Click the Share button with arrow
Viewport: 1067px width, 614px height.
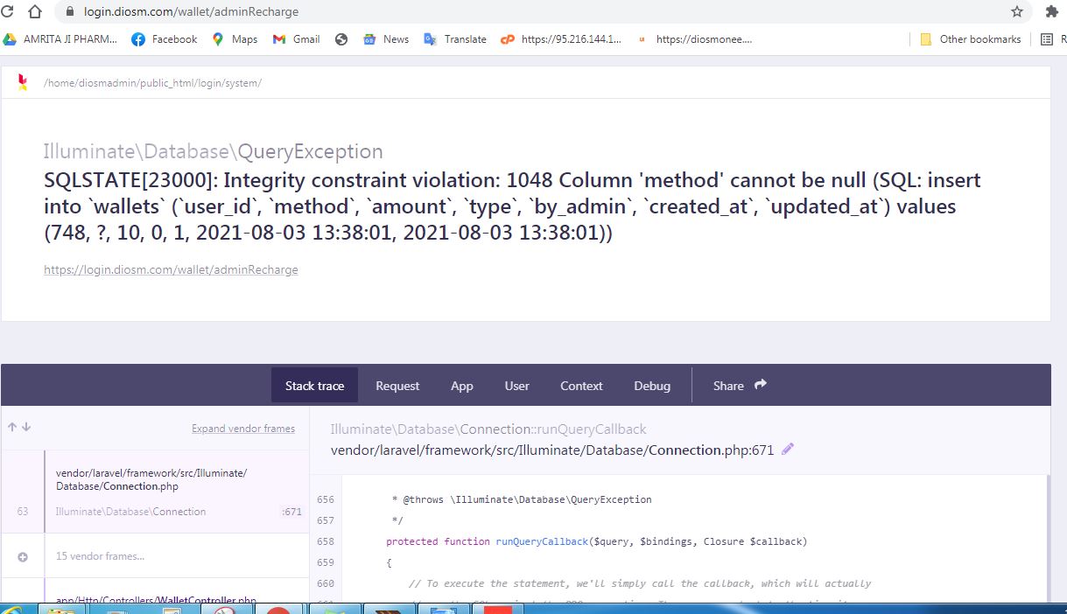740,386
